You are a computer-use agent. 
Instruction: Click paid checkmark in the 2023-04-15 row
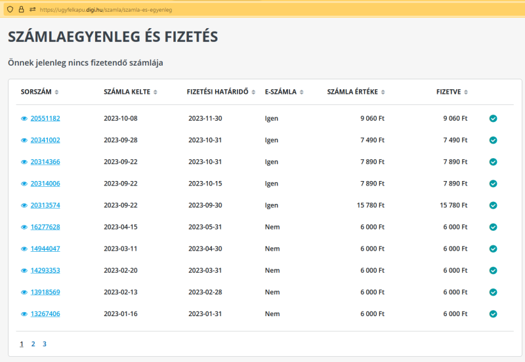coord(493,227)
